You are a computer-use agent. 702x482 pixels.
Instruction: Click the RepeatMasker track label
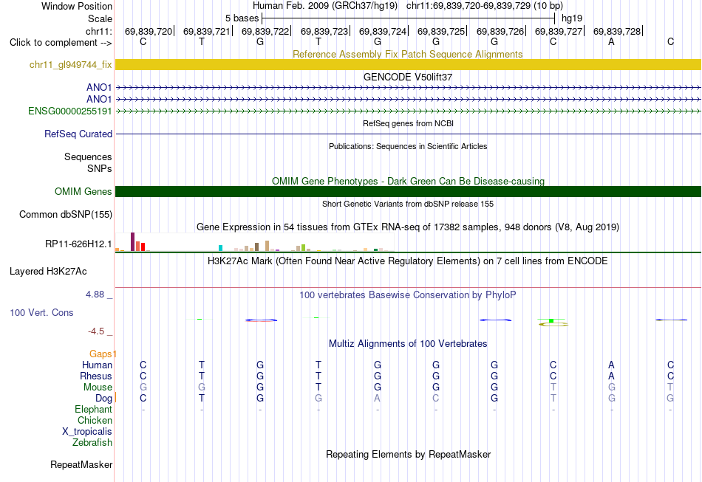coord(81,465)
